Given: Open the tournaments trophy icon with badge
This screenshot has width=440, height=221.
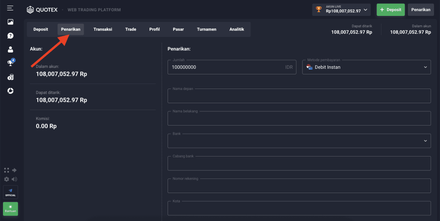Looking at the screenshot, I should pos(11,62).
